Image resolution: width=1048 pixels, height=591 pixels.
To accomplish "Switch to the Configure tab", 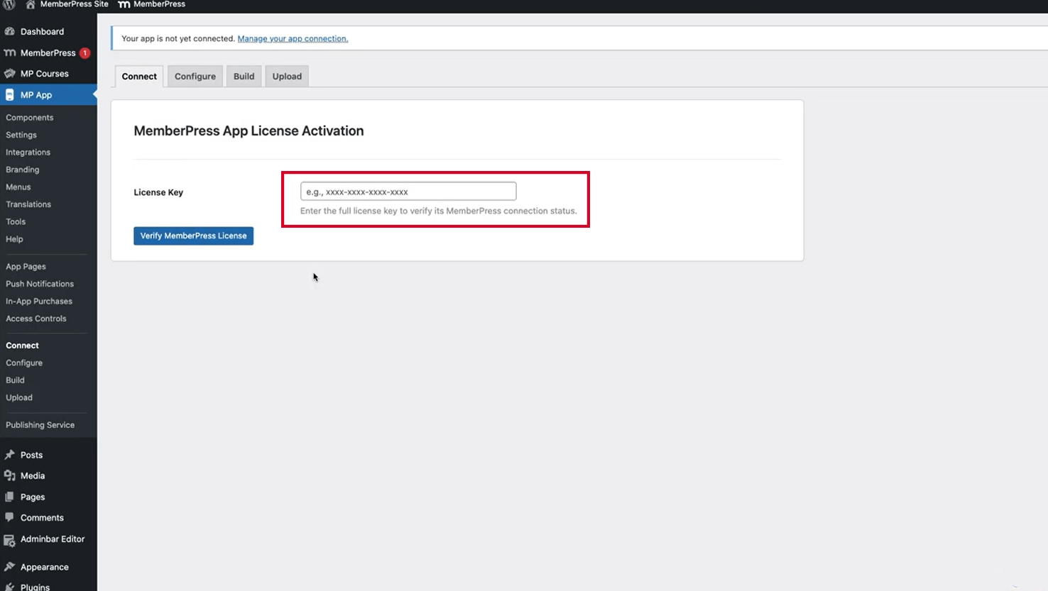I will coord(195,77).
